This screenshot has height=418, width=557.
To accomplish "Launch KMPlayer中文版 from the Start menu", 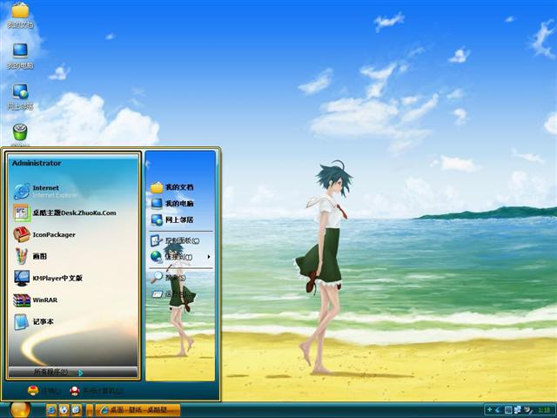I will coord(48,278).
